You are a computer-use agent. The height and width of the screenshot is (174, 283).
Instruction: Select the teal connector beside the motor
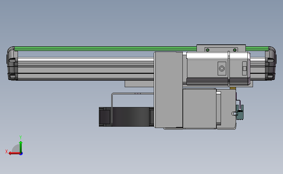[x=240, y=112]
